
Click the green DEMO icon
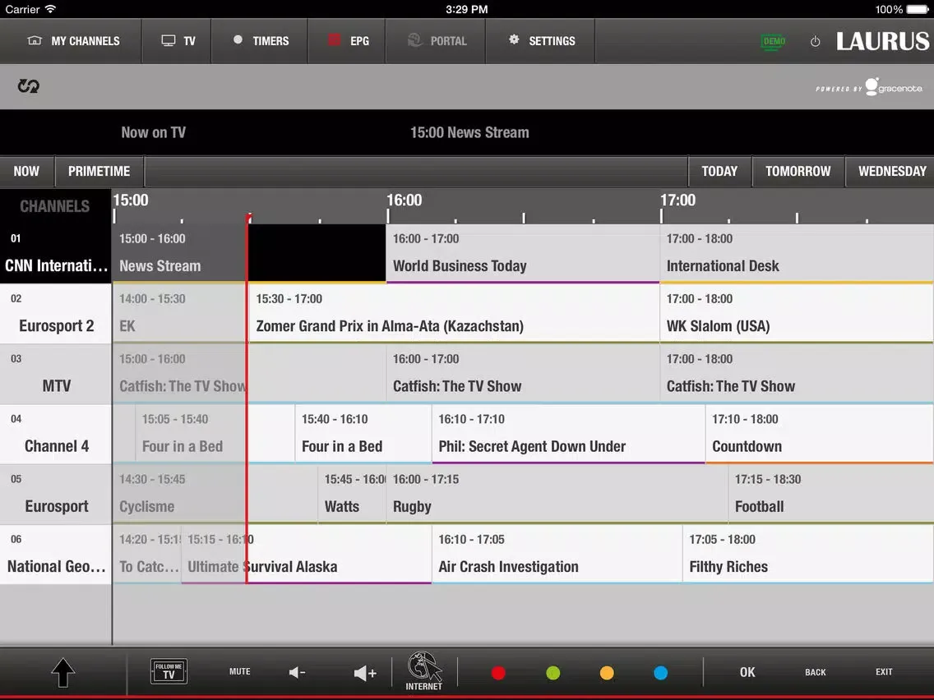773,42
